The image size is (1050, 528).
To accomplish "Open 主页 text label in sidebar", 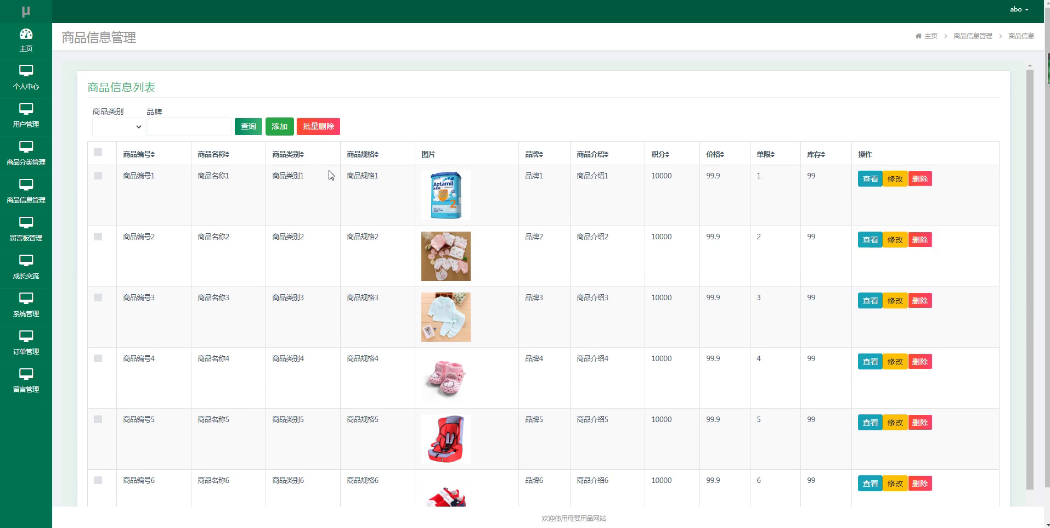I will [x=26, y=49].
